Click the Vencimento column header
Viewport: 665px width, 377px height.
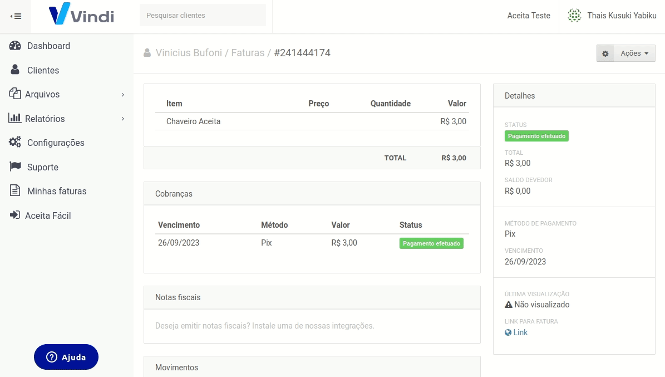(179, 225)
